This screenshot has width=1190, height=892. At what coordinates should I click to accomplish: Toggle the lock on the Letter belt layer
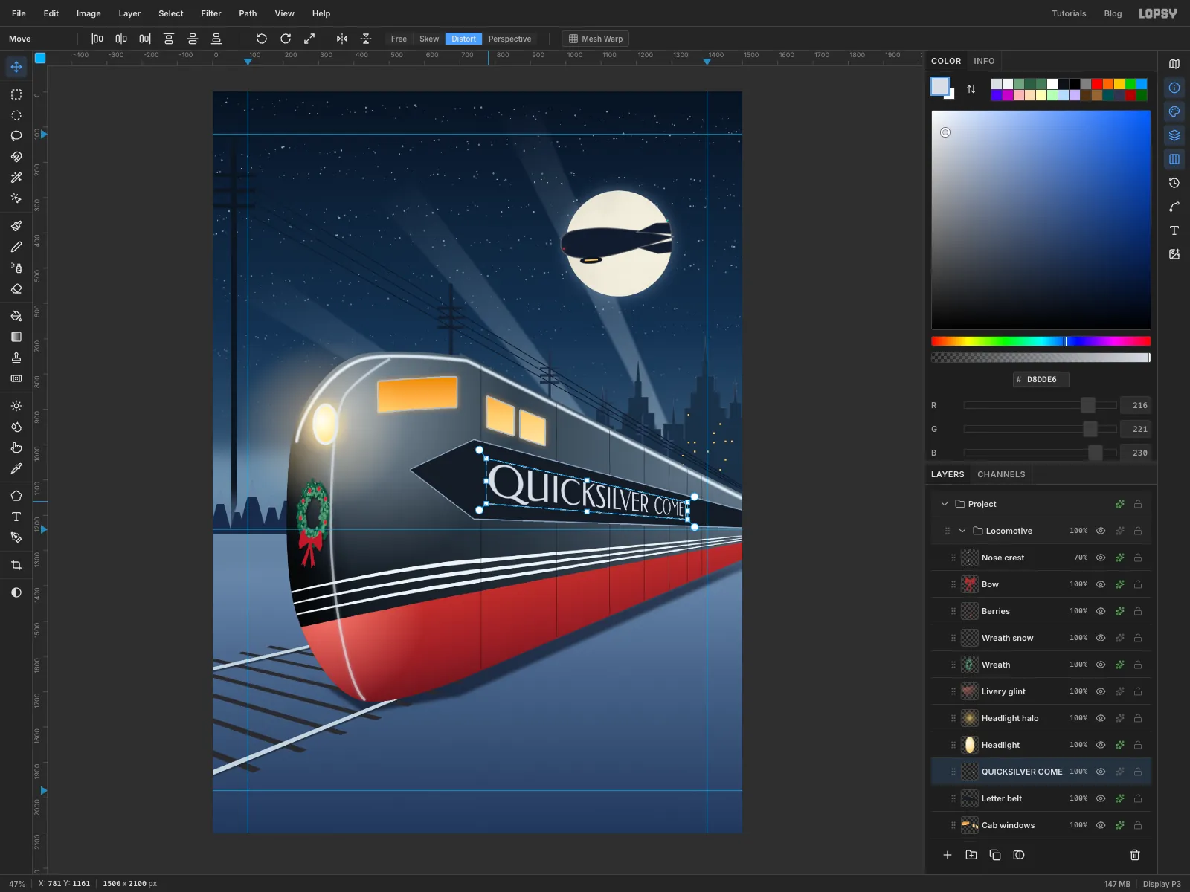pyautogui.click(x=1138, y=798)
